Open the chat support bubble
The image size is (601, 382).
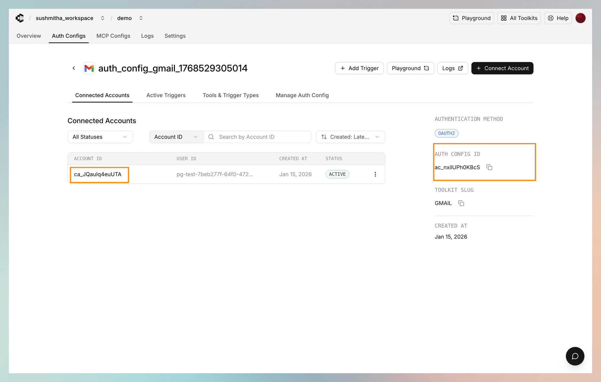[575, 356]
